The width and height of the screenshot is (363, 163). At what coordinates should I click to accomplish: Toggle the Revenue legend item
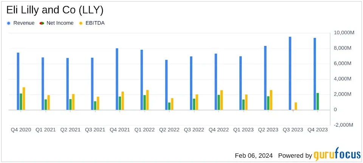click(x=20, y=23)
